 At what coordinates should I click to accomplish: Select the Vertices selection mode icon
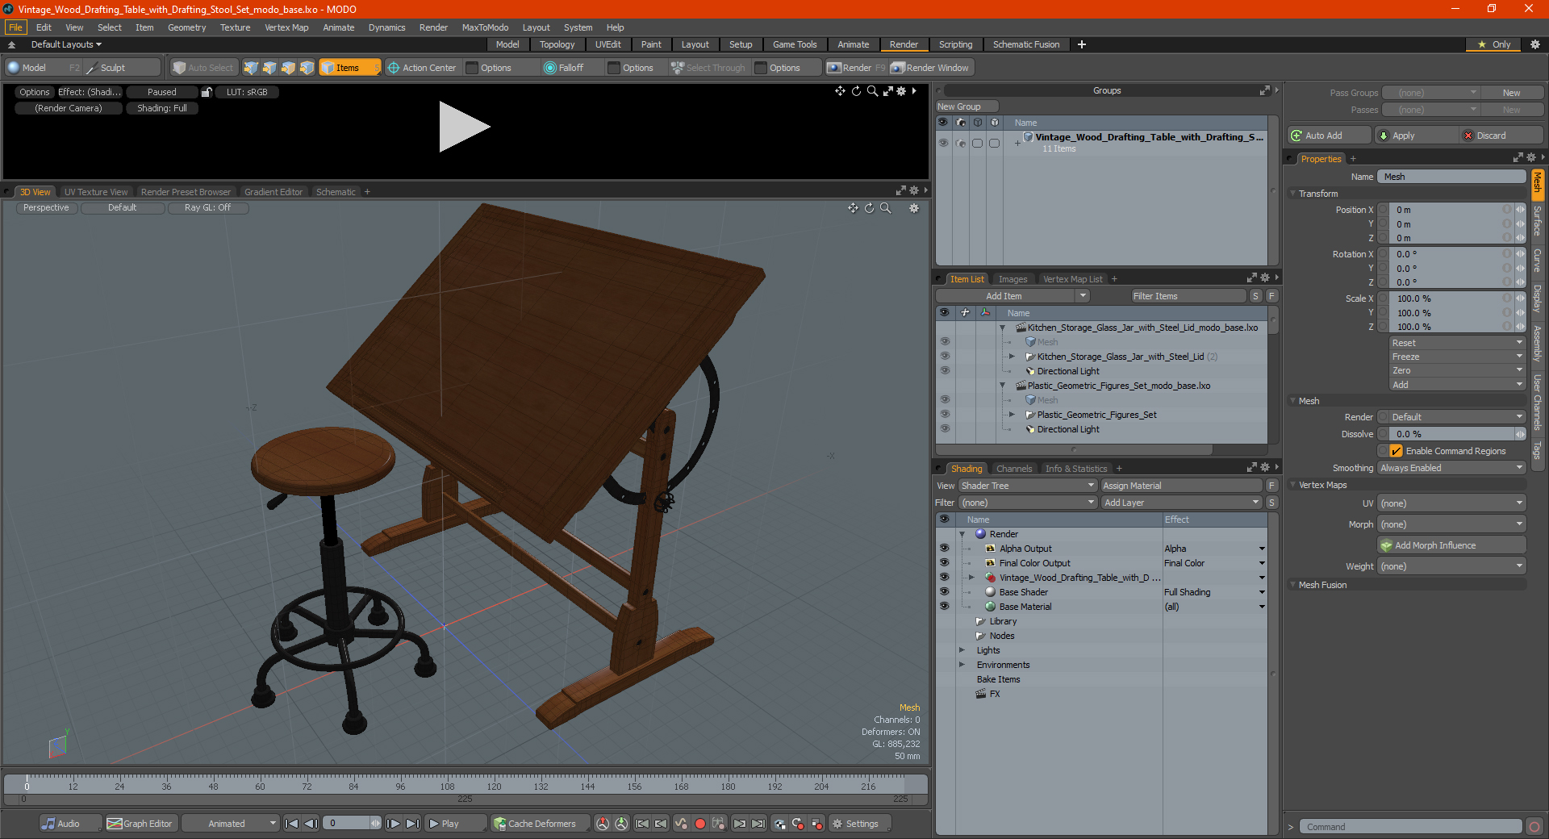251,68
